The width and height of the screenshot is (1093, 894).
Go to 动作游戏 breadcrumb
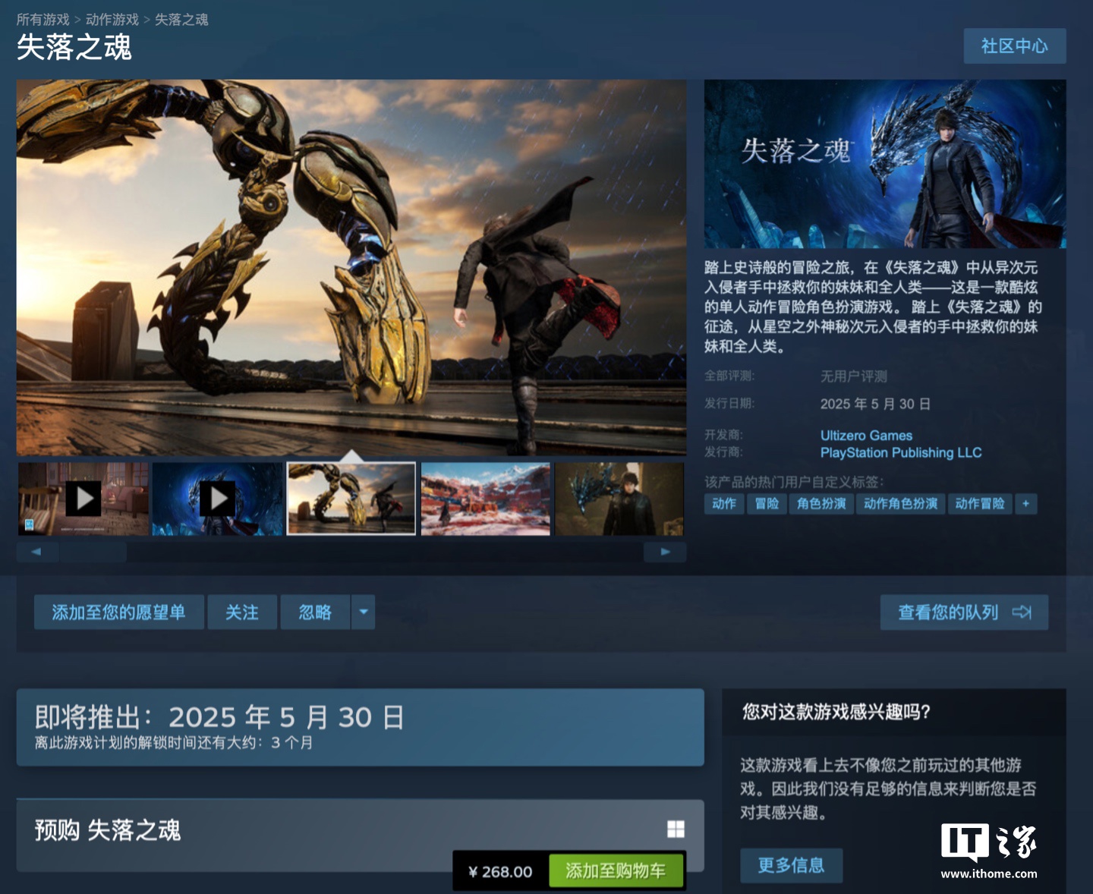tap(112, 20)
